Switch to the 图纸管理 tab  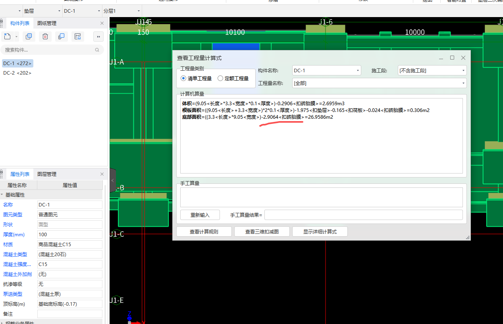[47, 23]
